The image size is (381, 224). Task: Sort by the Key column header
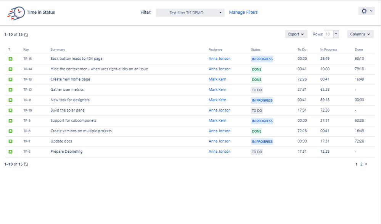click(26, 50)
